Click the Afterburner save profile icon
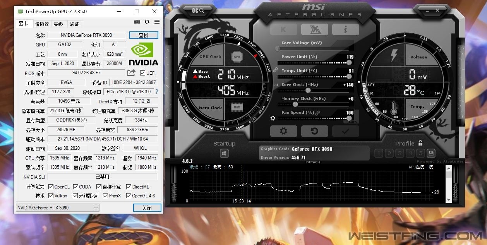The width and height of the screenshot is (487, 245). click(x=430, y=153)
